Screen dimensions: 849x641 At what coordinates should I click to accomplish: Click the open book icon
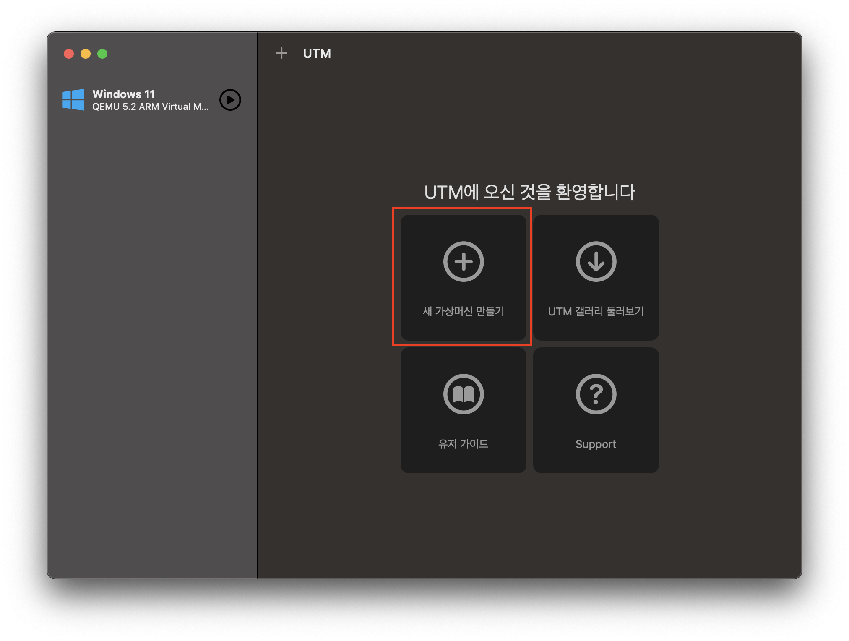[464, 394]
